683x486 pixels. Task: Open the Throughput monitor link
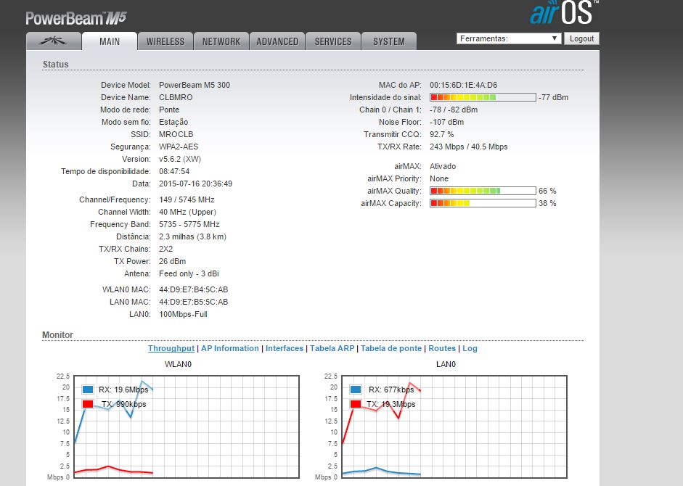click(171, 348)
